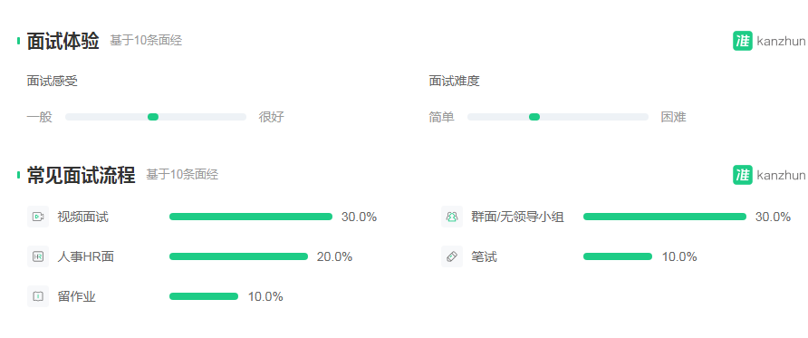Click kanzhun logo beside 常见面试流程 heading
Image resolution: width=808 pixels, height=338 pixels.
[769, 175]
